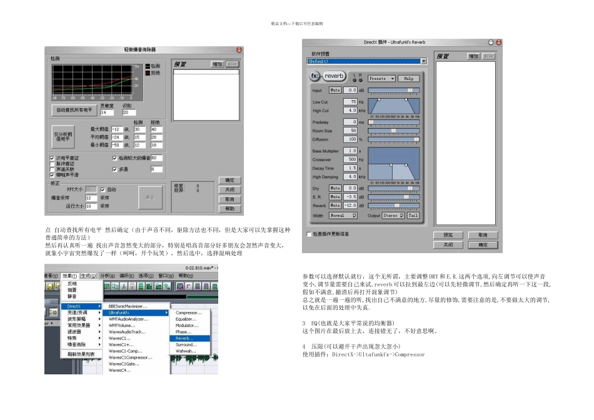Screen dimensions: 594x420
Task: Click the Help button in Reverb plugin
Action: click(x=409, y=78)
